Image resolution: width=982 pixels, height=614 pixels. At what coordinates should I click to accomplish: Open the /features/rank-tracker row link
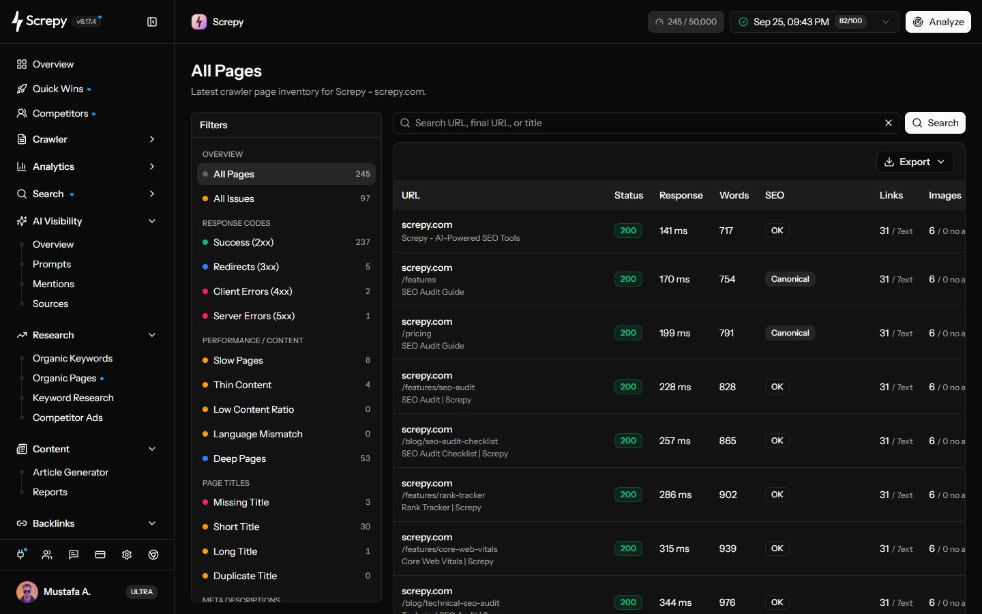443,495
